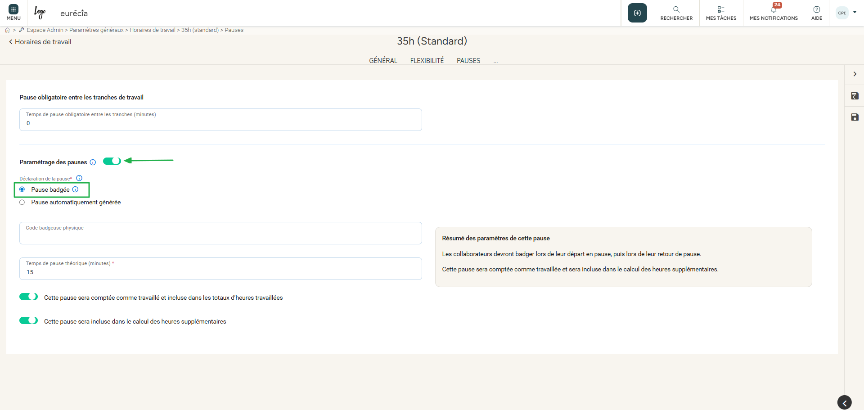The width and height of the screenshot is (864, 410).
Task: Toggle pause counted as worked time switch
Action: (x=28, y=297)
